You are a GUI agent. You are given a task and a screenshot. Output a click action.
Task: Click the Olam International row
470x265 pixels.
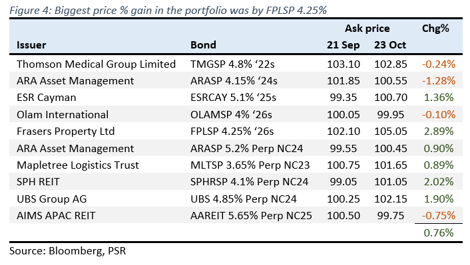pos(236,114)
